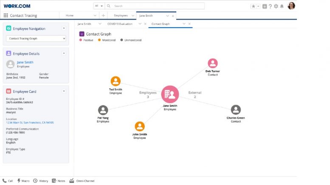This screenshot has width=330, height=185.
Task: Open the setup gear icon
Action: pyautogui.click(x=276, y=6)
